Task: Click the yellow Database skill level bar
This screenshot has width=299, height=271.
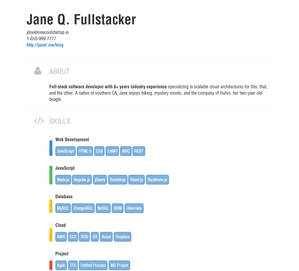Action: 51,206
